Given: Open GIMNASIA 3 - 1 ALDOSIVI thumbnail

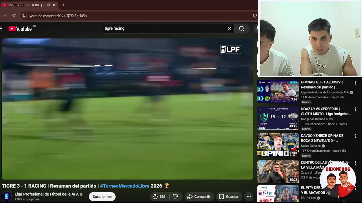Looking at the screenshot, I should [278, 91].
